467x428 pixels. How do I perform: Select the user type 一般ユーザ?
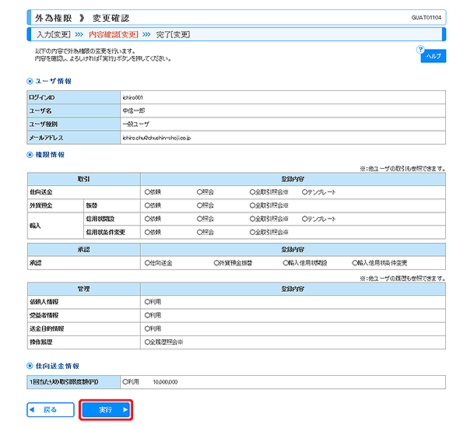[x=135, y=125]
